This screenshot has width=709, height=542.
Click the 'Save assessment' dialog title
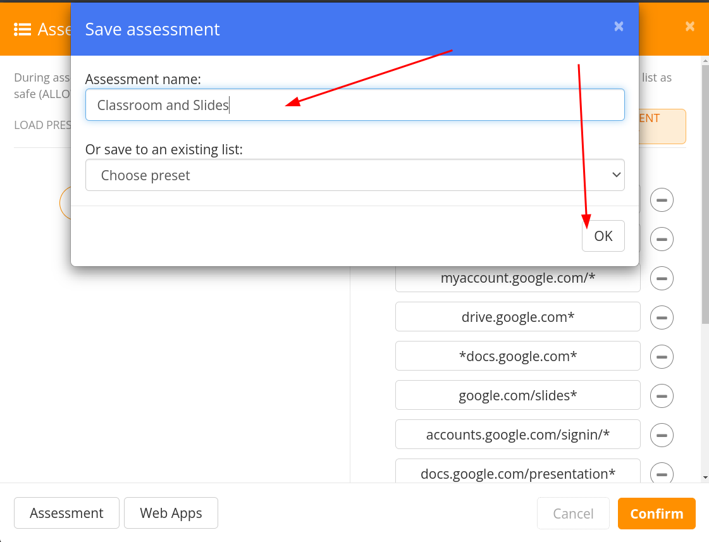152,29
